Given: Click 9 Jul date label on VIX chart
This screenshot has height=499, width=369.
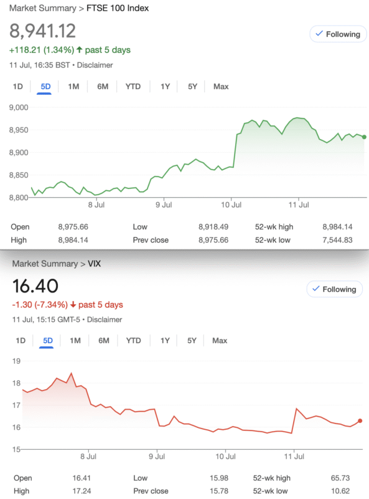Looking at the screenshot, I should coord(157,457).
